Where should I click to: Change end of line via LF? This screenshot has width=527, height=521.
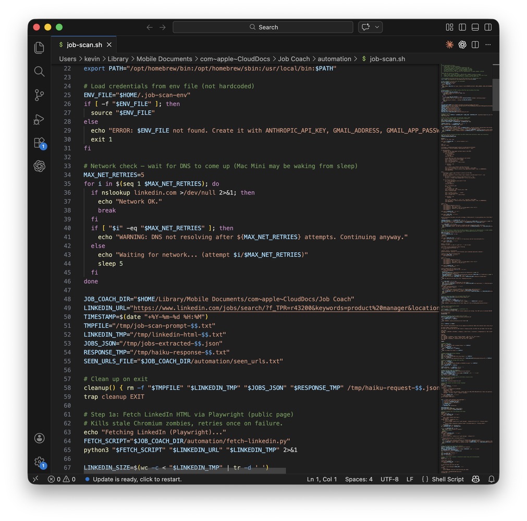(410, 479)
